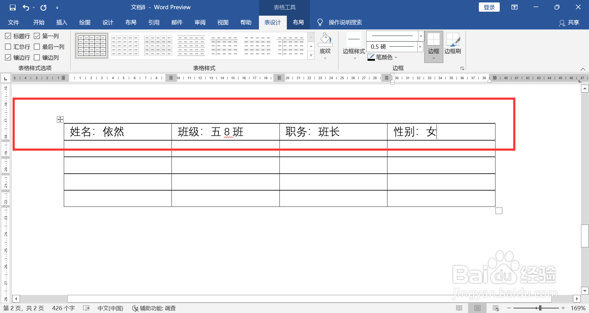589x313 pixels.
Task: Open the 文件 menu
Action: coord(13,22)
